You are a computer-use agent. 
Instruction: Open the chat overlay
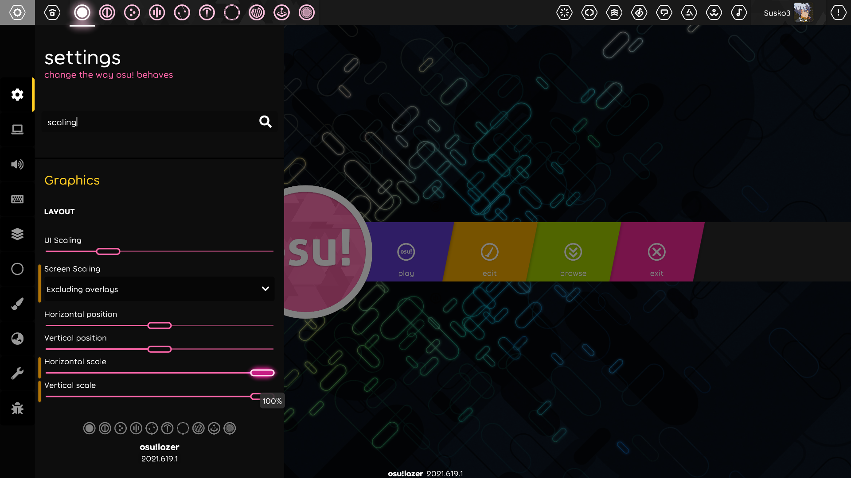click(664, 12)
